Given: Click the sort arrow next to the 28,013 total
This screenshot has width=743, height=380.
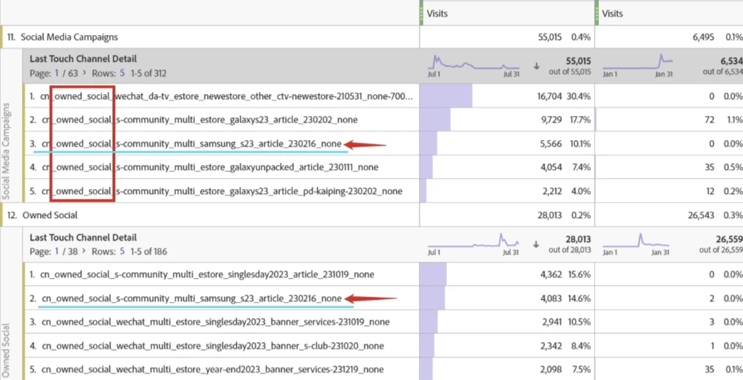Looking at the screenshot, I should click(536, 244).
